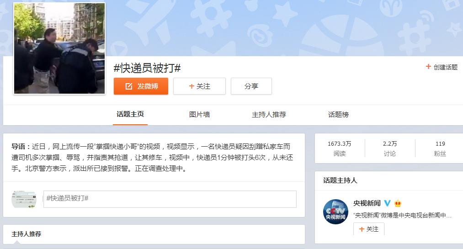Click the plus icon beside 创建话题
The width and height of the screenshot is (463, 249).
pos(428,67)
